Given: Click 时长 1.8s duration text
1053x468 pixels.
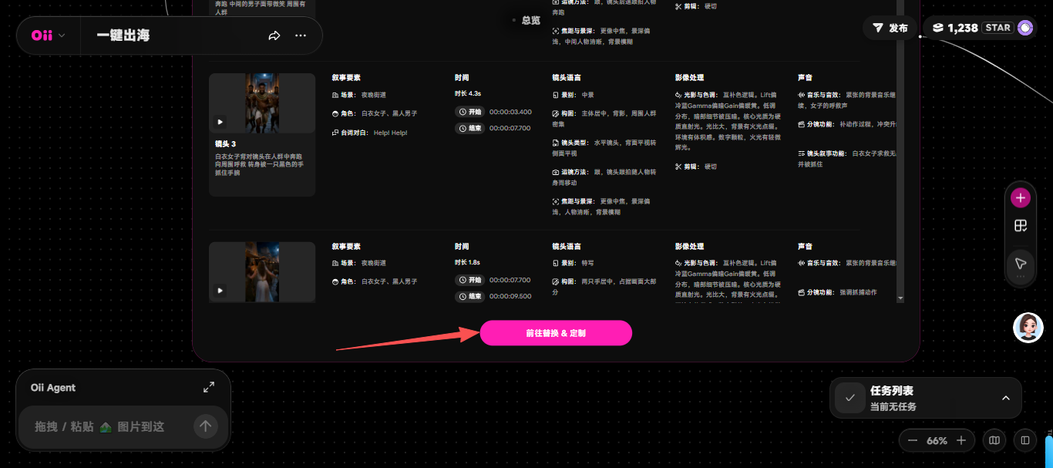Looking at the screenshot, I should click(468, 263).
